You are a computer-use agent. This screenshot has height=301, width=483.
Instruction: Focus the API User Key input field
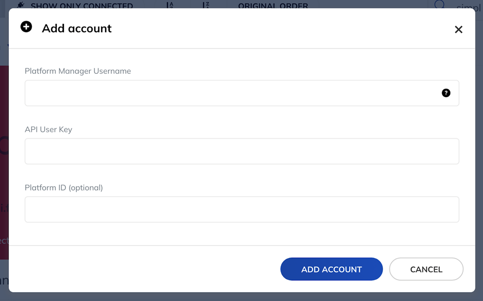(x=242, y=151)
